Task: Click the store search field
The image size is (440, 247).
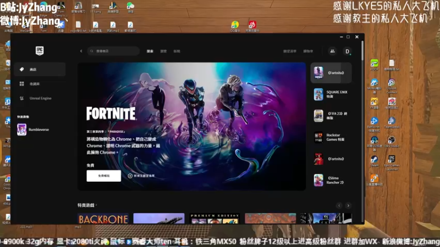Action: coord(113,51)
